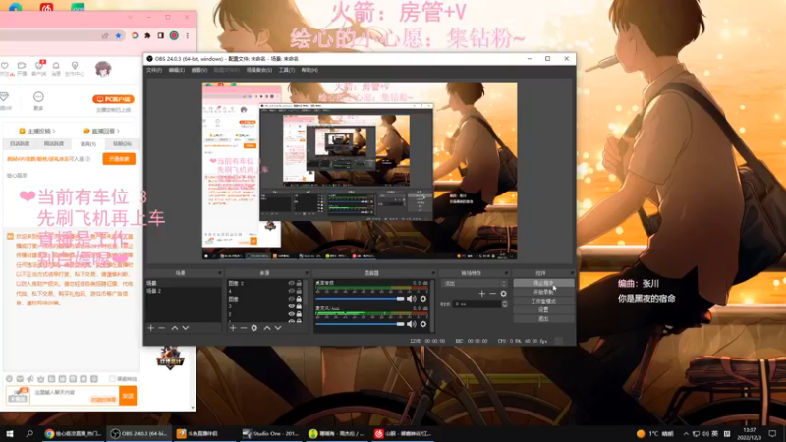Remove the scene transition with the minus icon
Screen dimensions: 786x442
click(493, 294)
